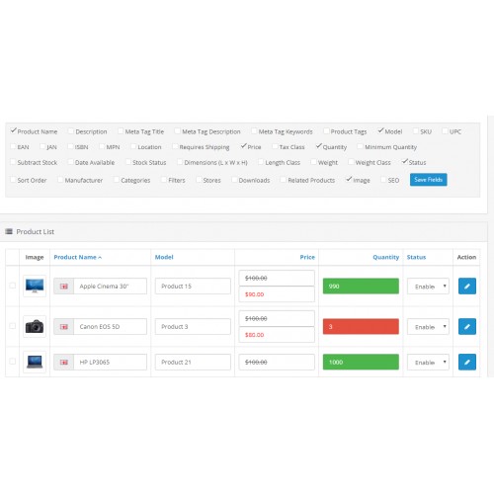Click the edit pencil for Canon EOS 5D
Screen dimensions: 494x494
pyautogui.click(x=467, y=326)
